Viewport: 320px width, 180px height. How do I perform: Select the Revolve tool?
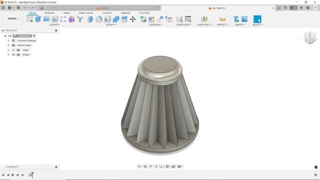coord(46,19)
